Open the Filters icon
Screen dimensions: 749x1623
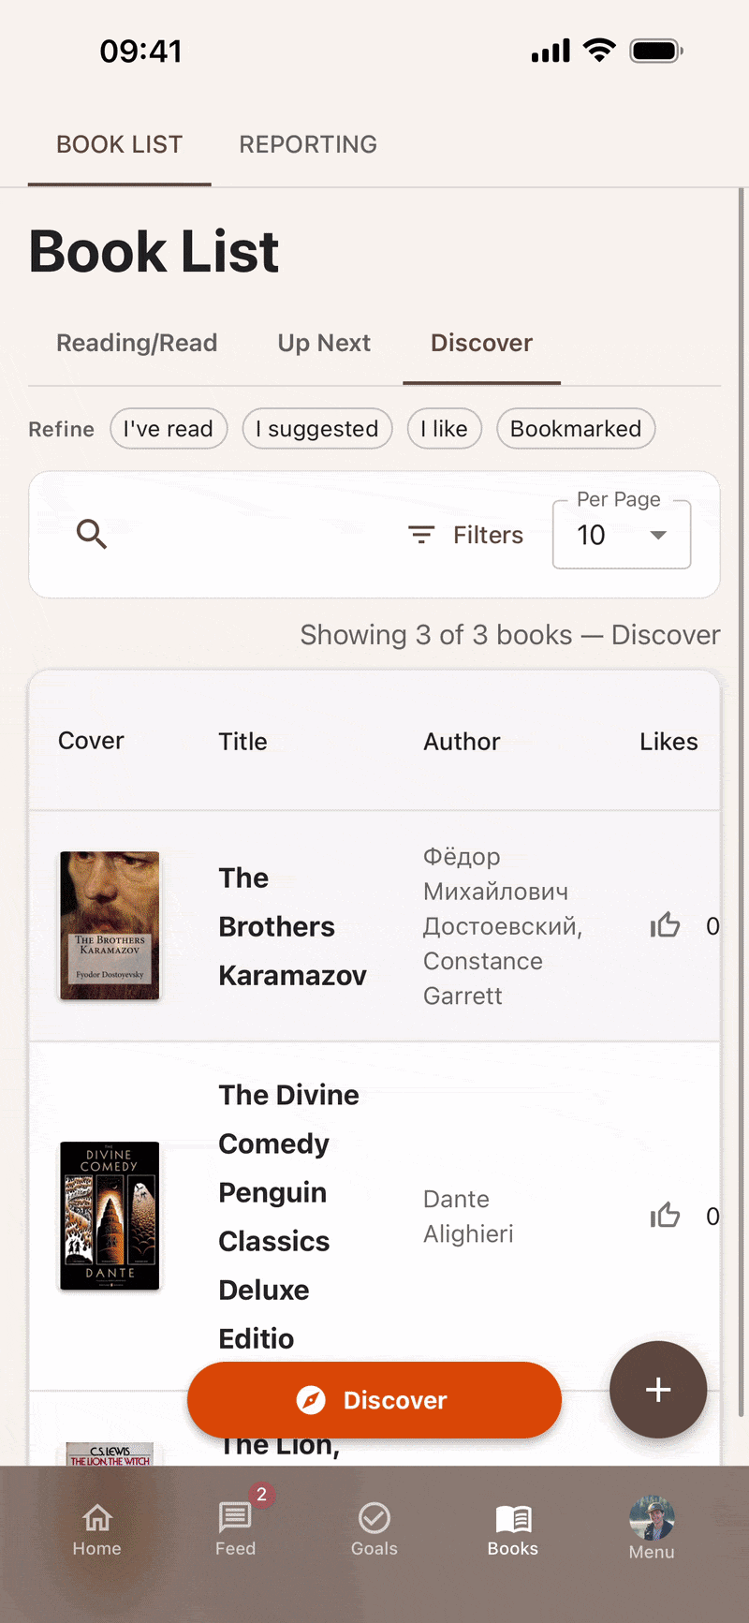pos(421,535)
